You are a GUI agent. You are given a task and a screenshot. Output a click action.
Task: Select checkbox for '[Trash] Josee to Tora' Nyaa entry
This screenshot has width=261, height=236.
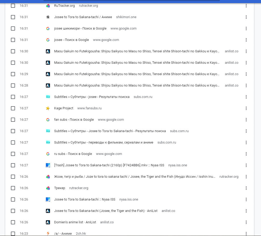(13, 165)
